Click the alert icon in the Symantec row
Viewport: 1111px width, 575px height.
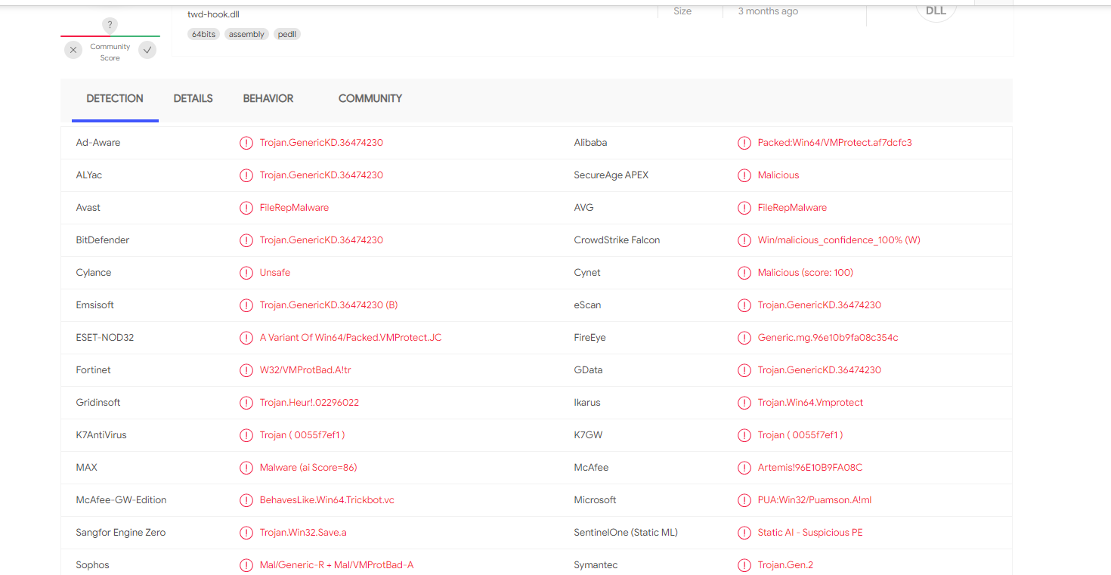coord(744,565)
